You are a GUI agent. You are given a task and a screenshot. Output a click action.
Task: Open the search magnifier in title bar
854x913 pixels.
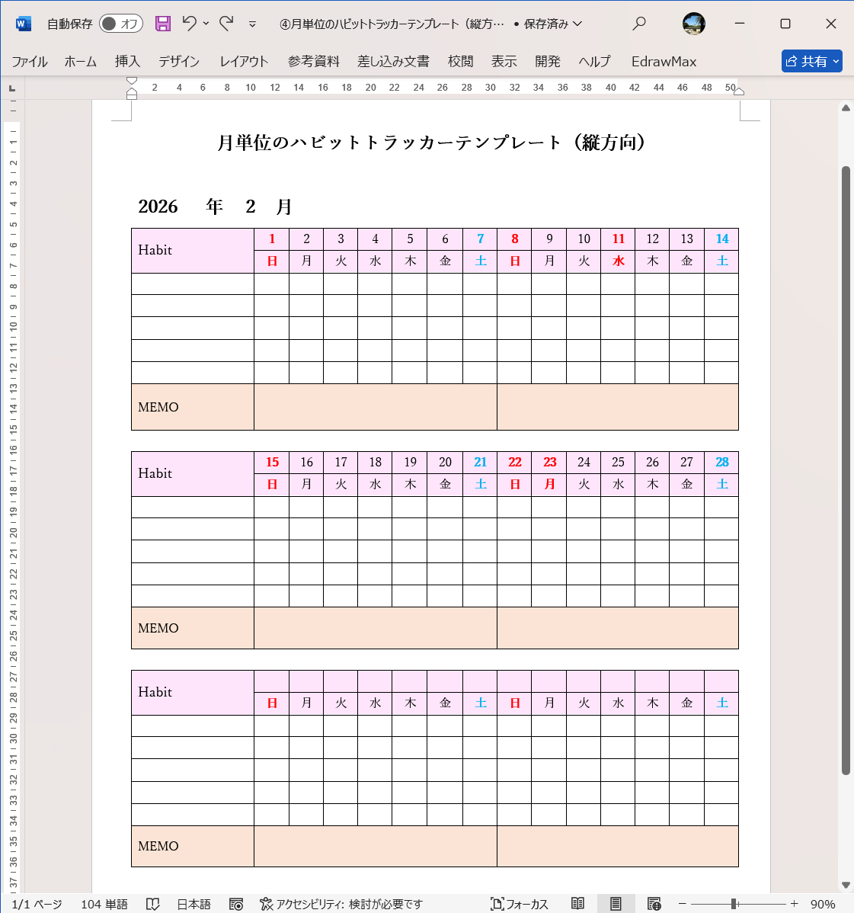(x=639, y=24)
